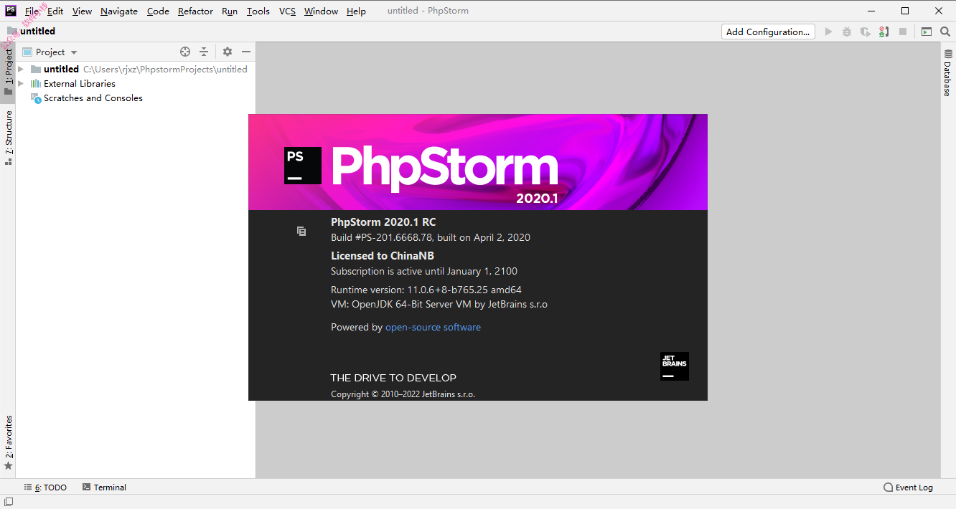This screenshot has width=956, height=509.
Task: Open the Code menu
Action: coord(158,11)
